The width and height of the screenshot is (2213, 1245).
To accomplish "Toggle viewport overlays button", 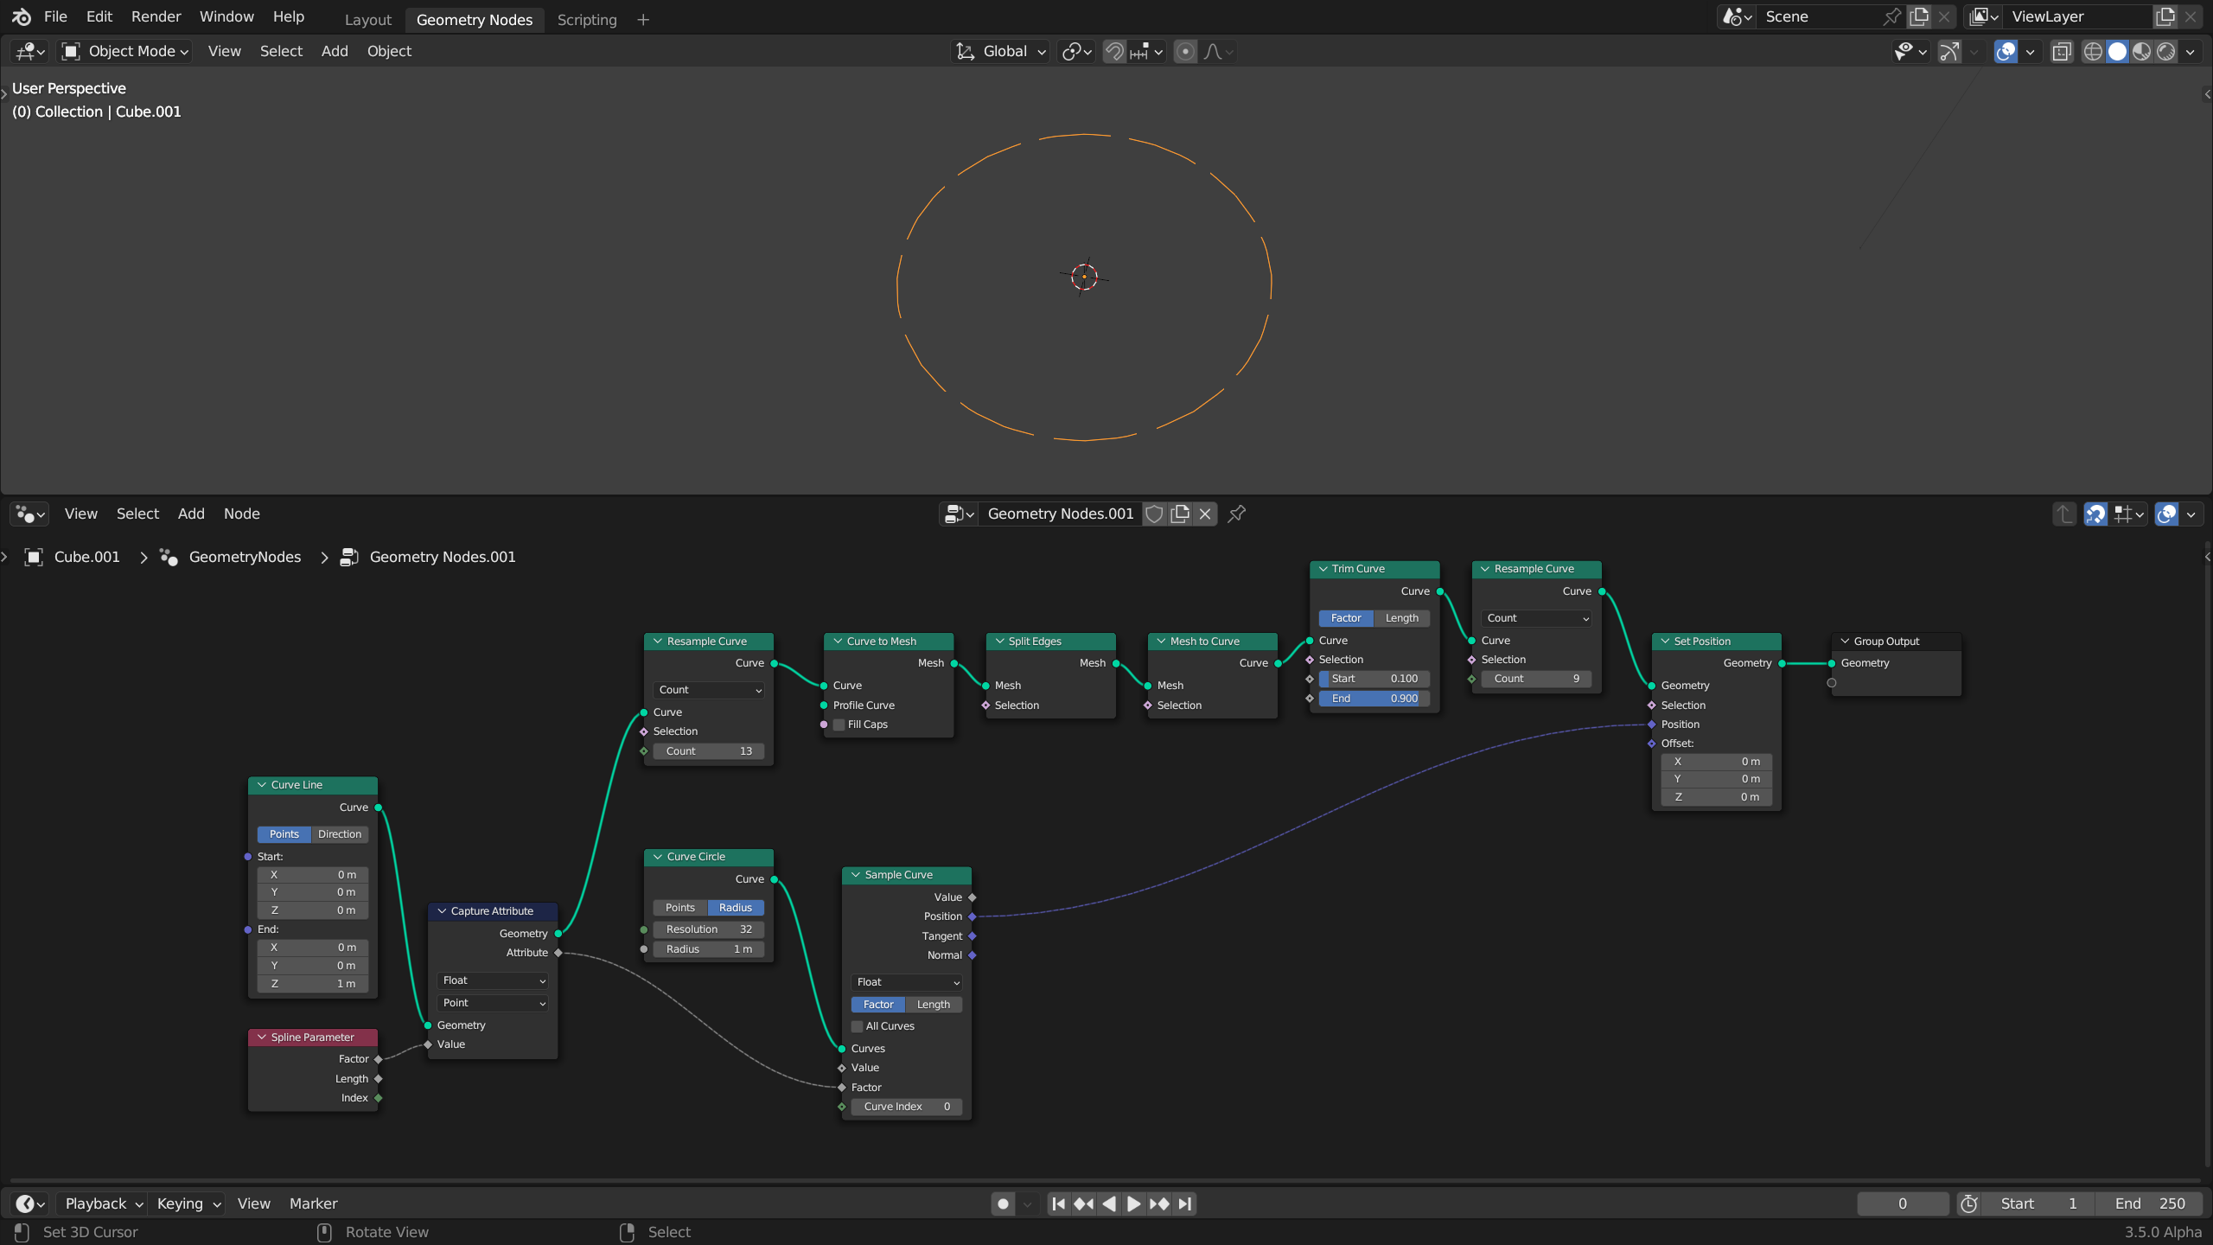I will (2006, 51).
